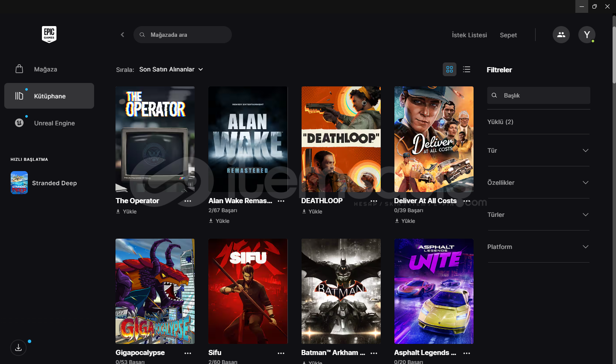Click the 2/67 Başarı achievements text

(222, 210)
